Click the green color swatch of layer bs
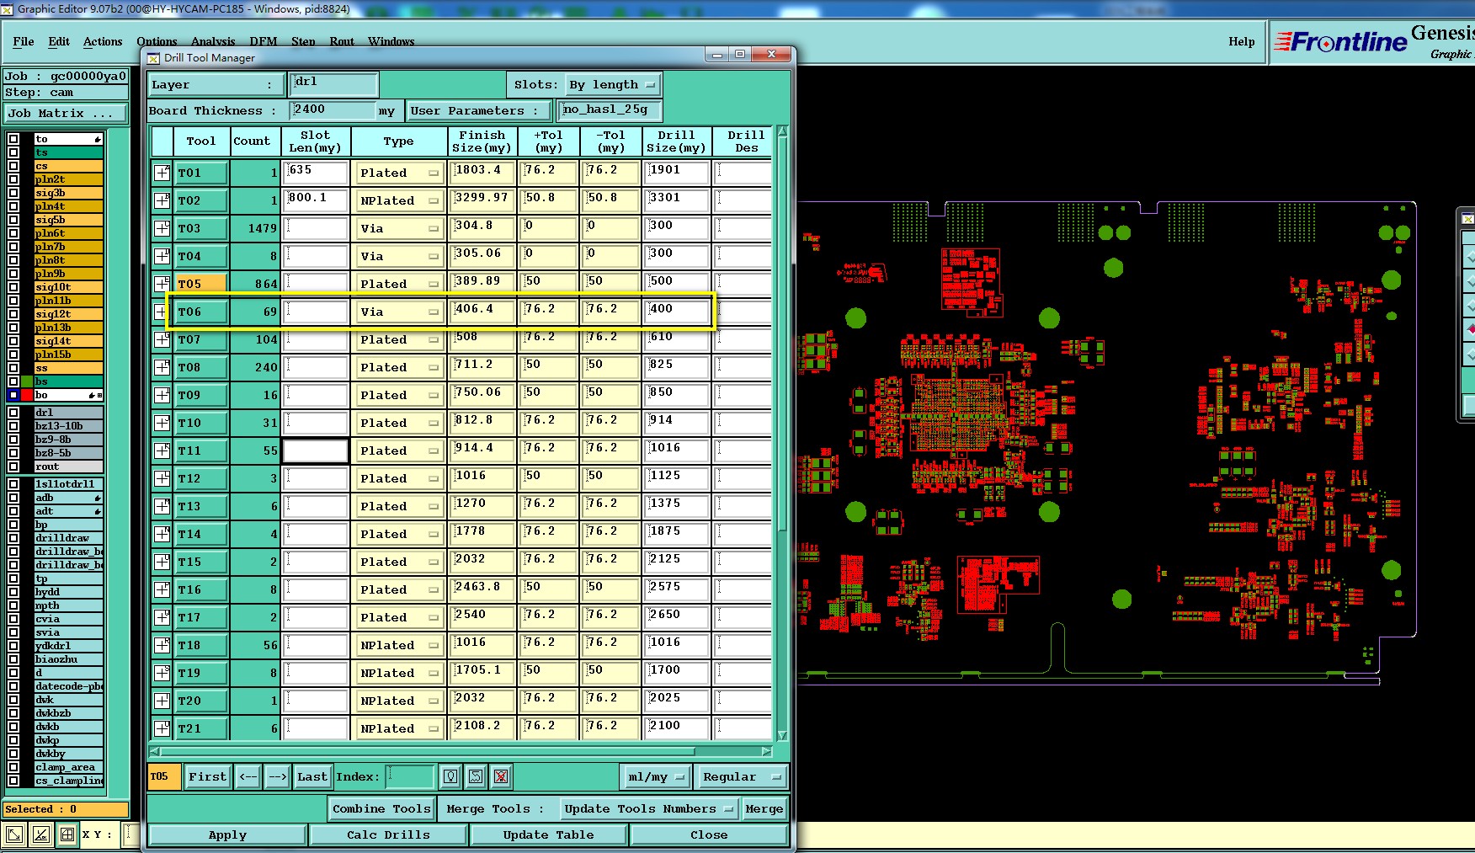This screenshot has width=1475, height=853. [x=27, y=381]
